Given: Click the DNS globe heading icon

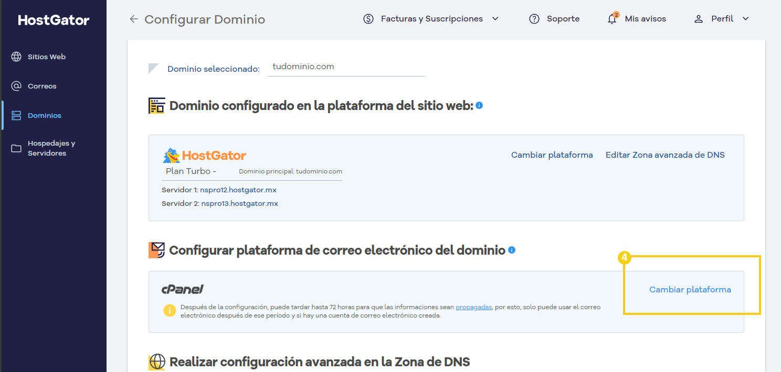Looking at the screenshot, I should click(x=157, y=362).
